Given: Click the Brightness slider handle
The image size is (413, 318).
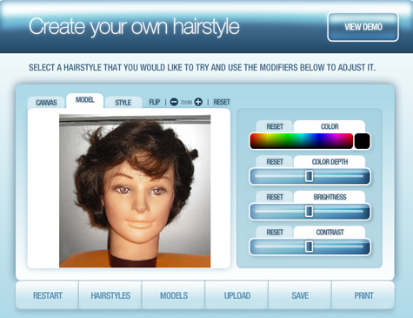Looking at the screenshot, I should click(x=310, y=212).
